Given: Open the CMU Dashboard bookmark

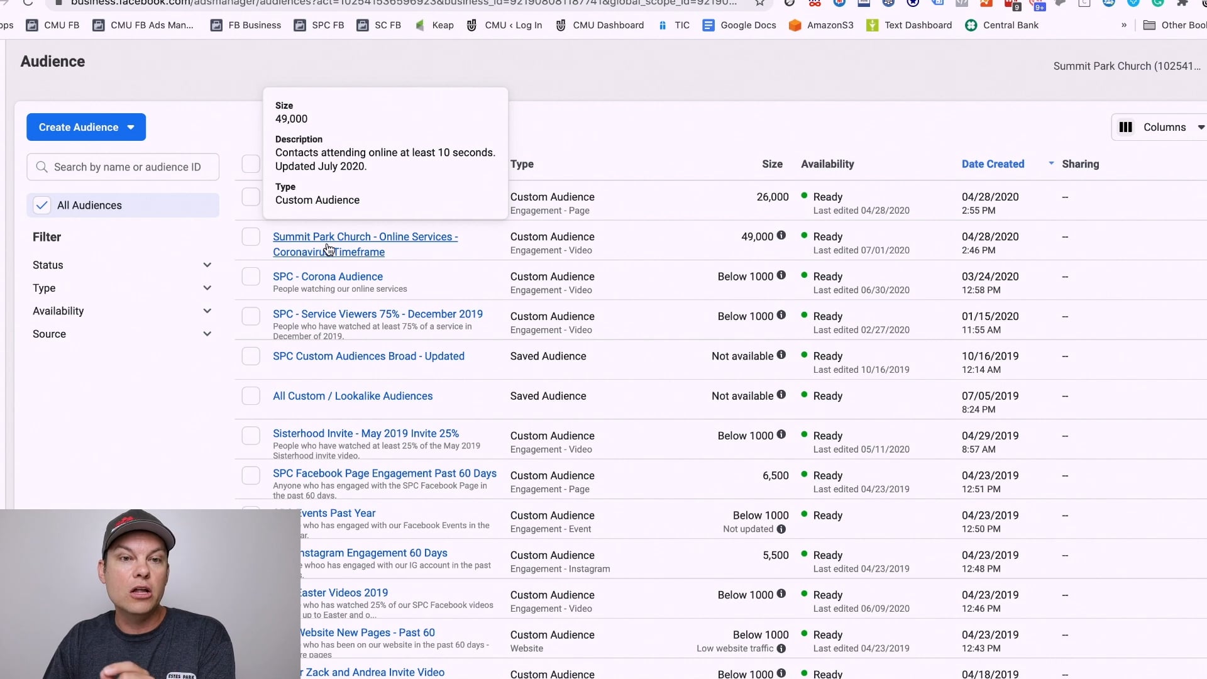Looking at the screenshot, I should click(600, 25).
